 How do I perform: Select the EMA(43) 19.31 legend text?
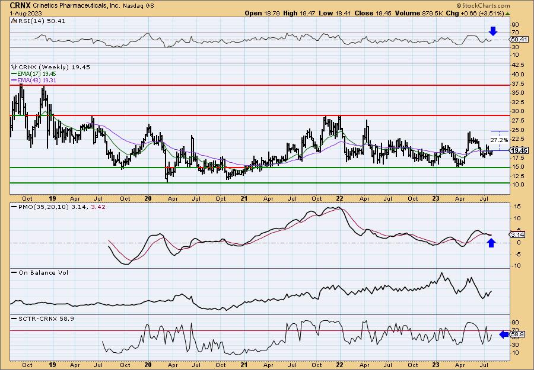37,80
